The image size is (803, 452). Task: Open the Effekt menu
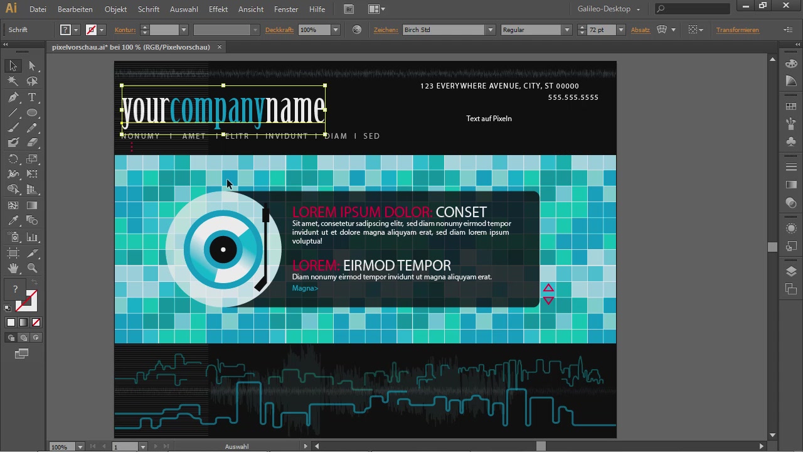tap(218, 9)
